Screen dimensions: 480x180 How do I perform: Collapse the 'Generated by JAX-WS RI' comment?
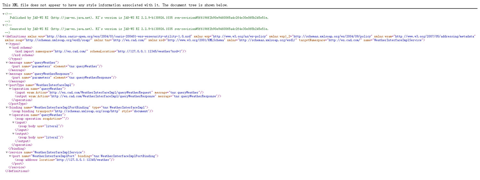(4, 25)
